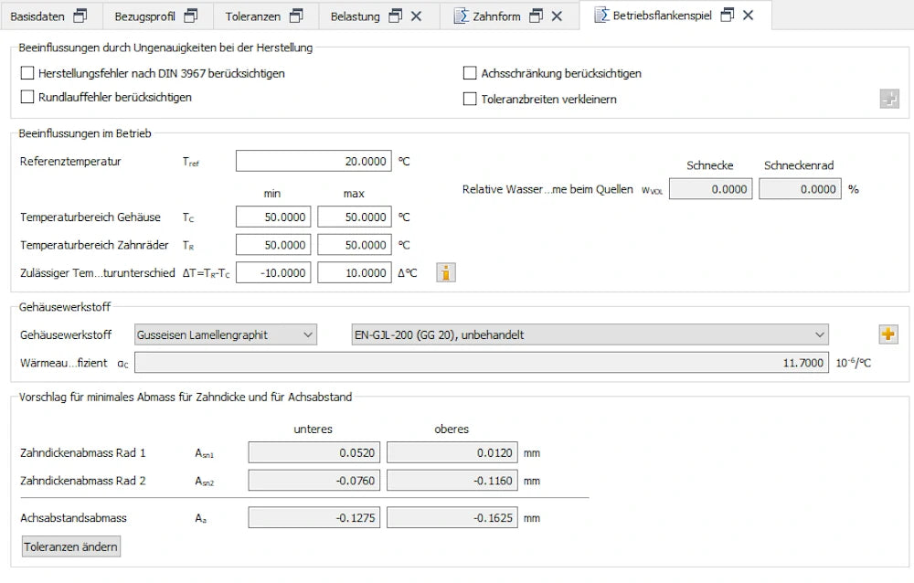Open Gusseisen Lamellengraphit material type dropdown
This screenshot has width=914, height=583.
226,334
